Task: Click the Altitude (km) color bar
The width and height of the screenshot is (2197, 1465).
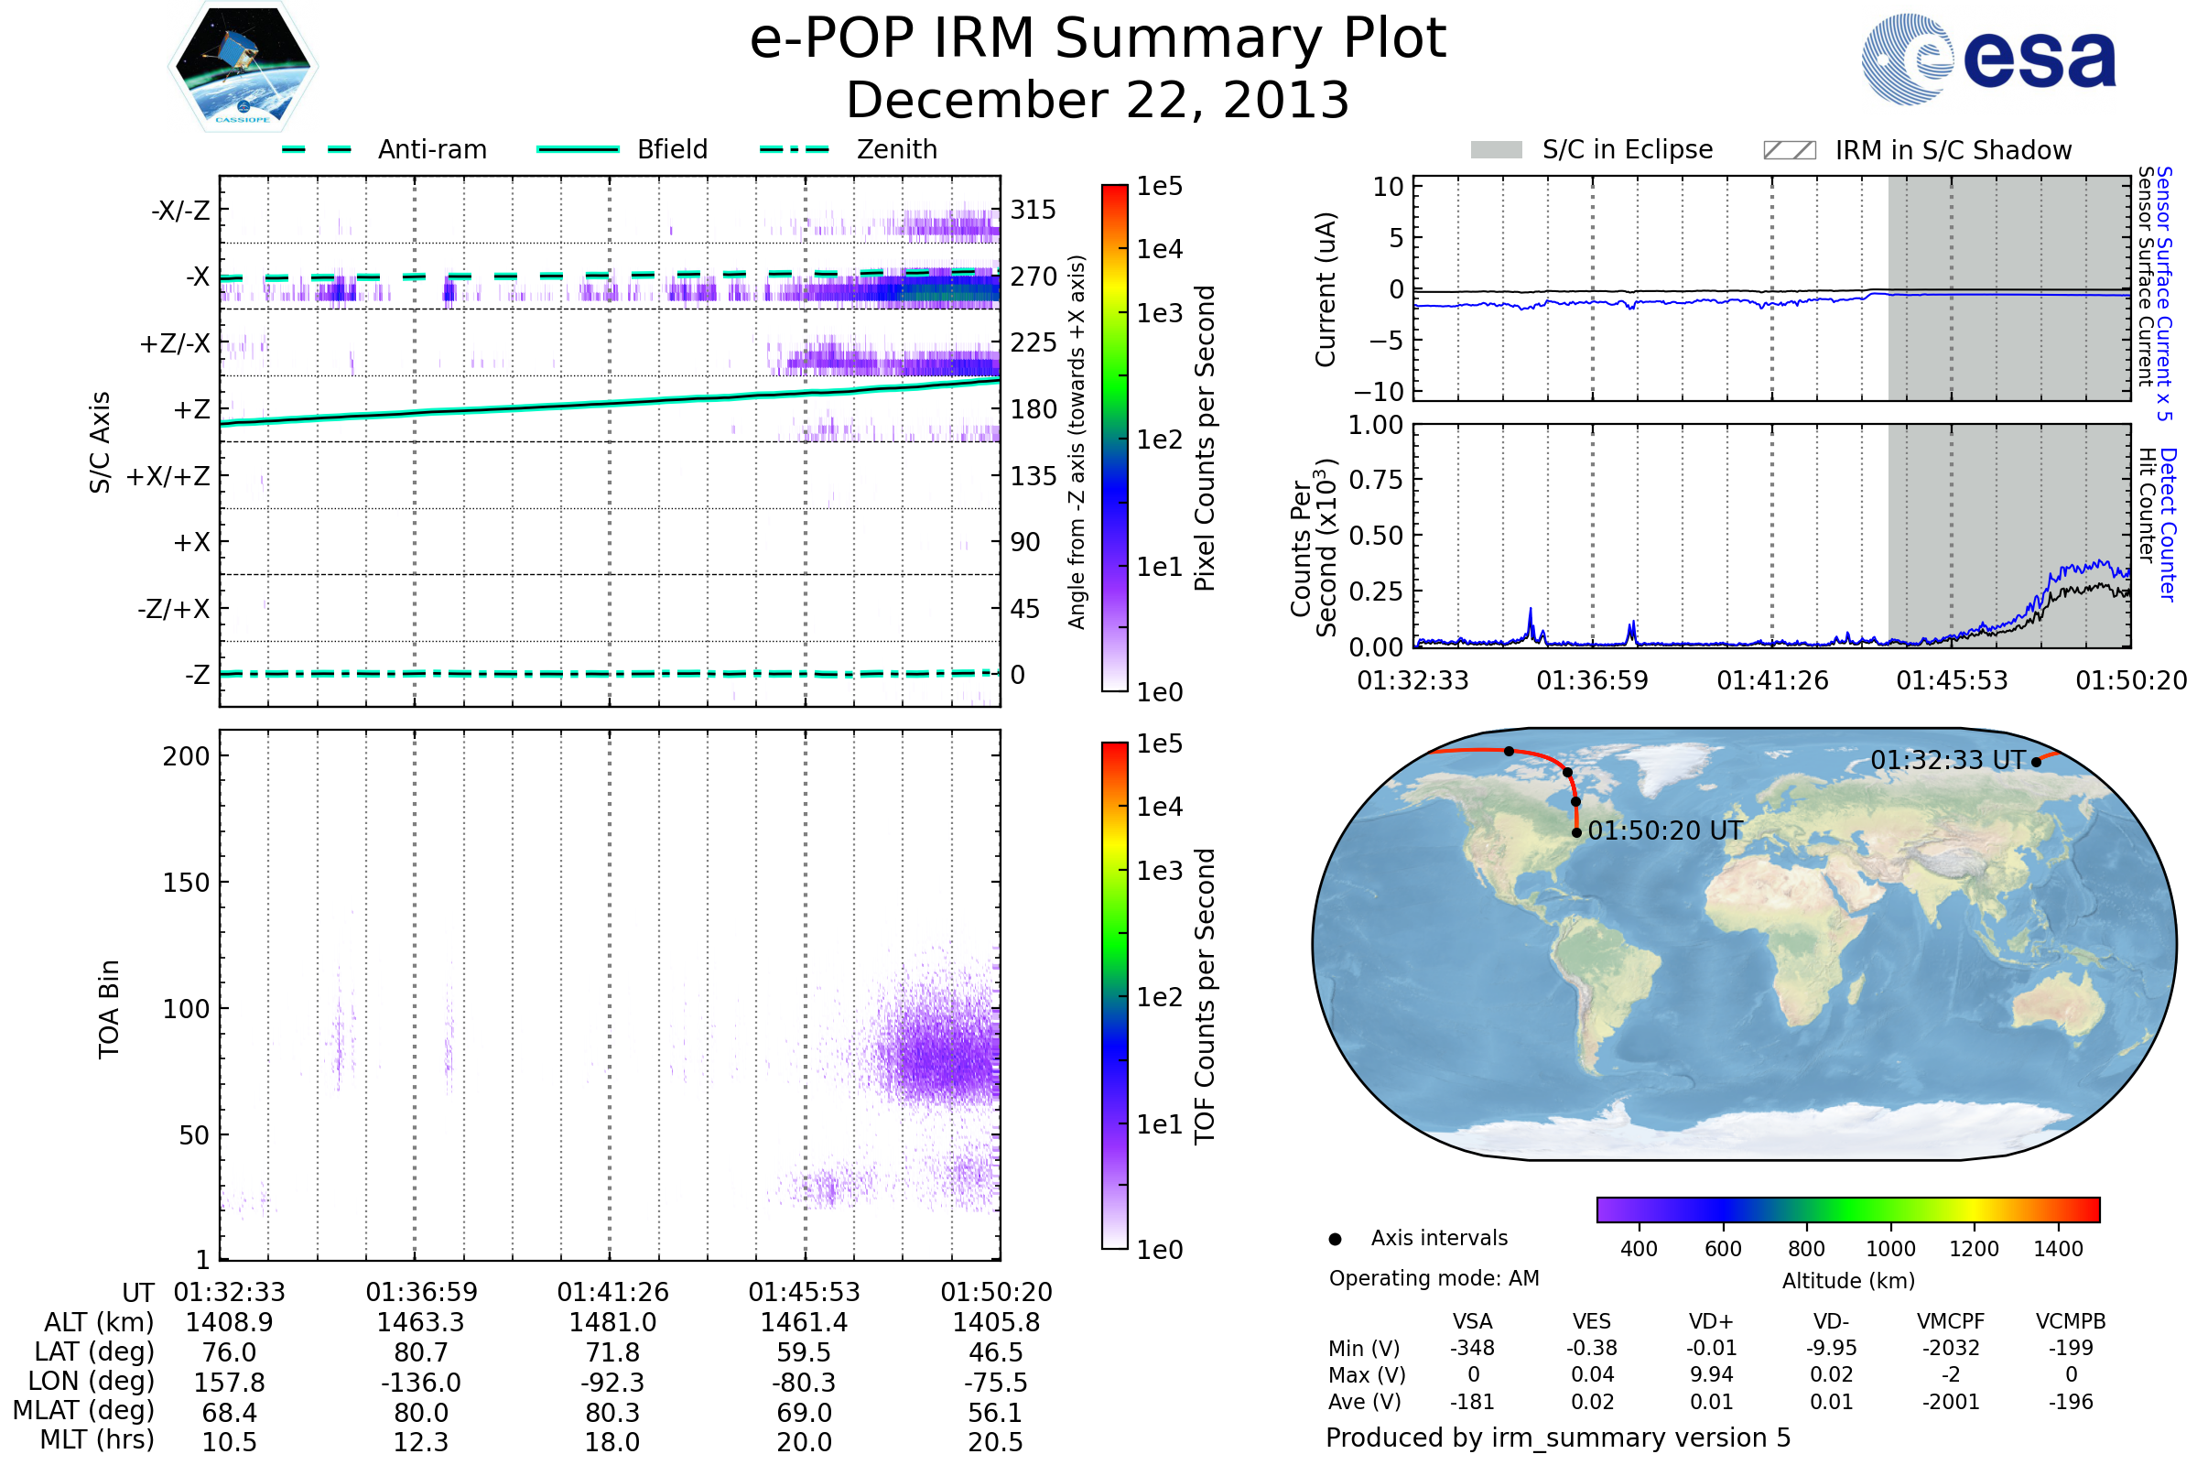Action: (x=1847, y=1209)
